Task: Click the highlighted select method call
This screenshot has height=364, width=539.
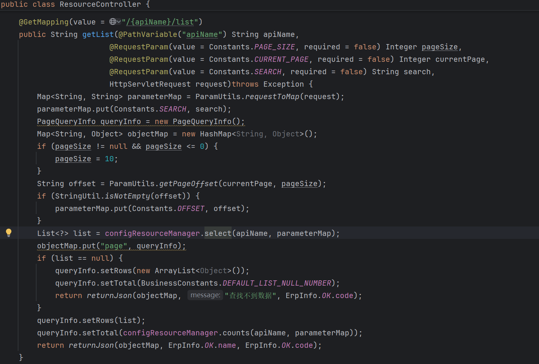Action: (x=218, y=233)
